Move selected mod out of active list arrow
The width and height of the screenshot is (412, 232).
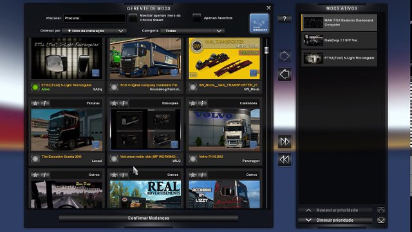point(285,74)
